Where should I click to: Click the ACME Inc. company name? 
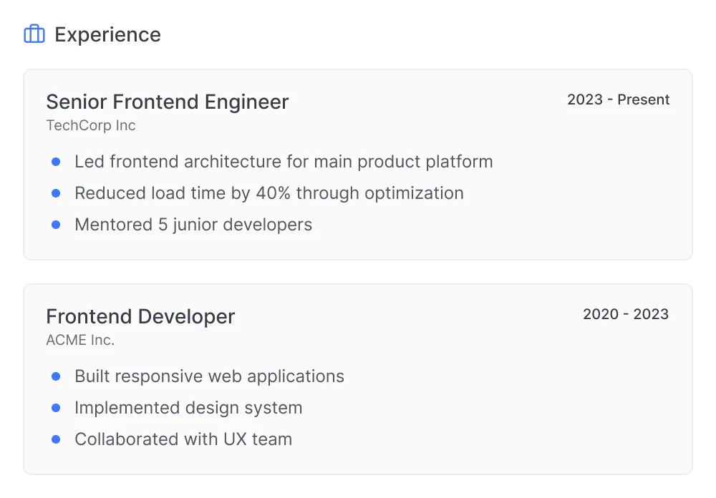(80, 340)
